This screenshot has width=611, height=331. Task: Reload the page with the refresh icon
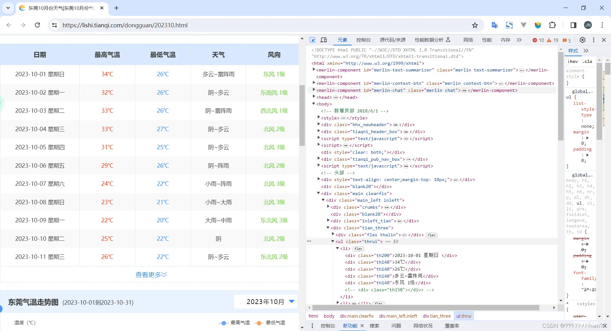pyautogui.click(x=37, y=25)
